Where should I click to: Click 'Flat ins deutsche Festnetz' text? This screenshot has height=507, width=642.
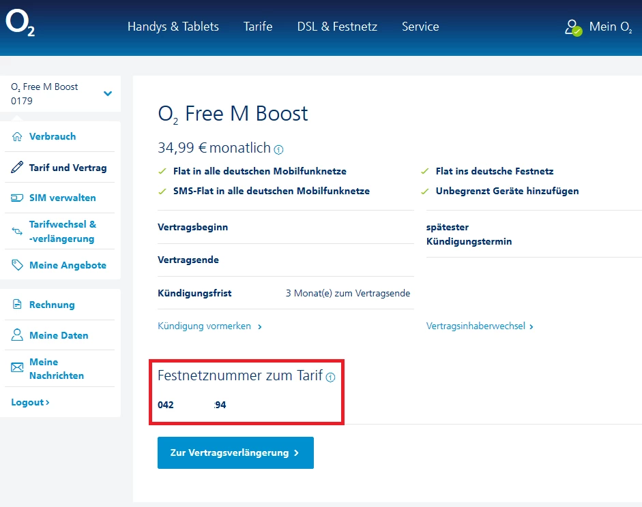tap(495, 171)
